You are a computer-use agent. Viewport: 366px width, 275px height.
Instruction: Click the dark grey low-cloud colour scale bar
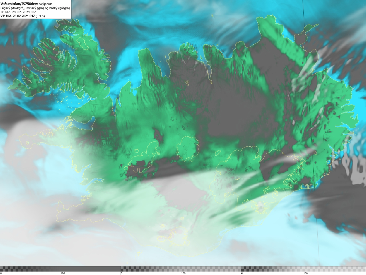60,269
